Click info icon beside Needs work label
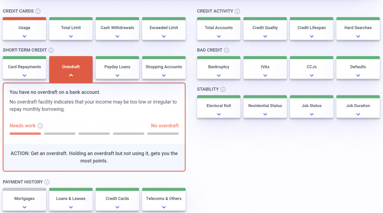This screenshot has width=383, height=213. click(40, 126)
